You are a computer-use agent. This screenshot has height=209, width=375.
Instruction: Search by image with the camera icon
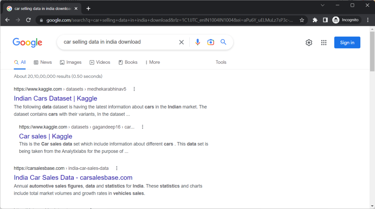[211, 42]
